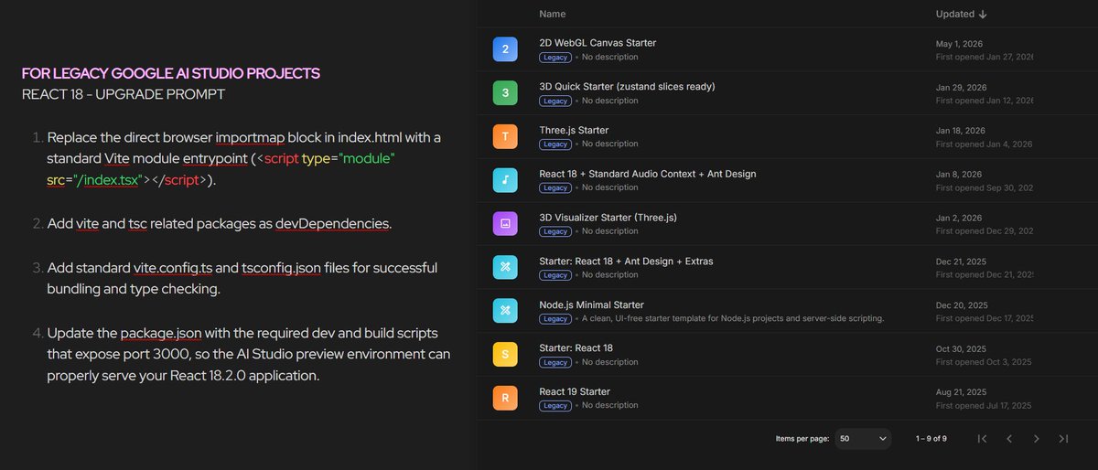Click the orange Three.js Starter icon
Screen dimensions: 1098x470
pos(505,137)
